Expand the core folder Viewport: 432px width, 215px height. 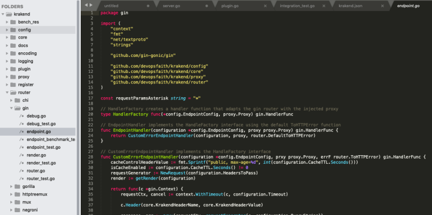(7, 37)
